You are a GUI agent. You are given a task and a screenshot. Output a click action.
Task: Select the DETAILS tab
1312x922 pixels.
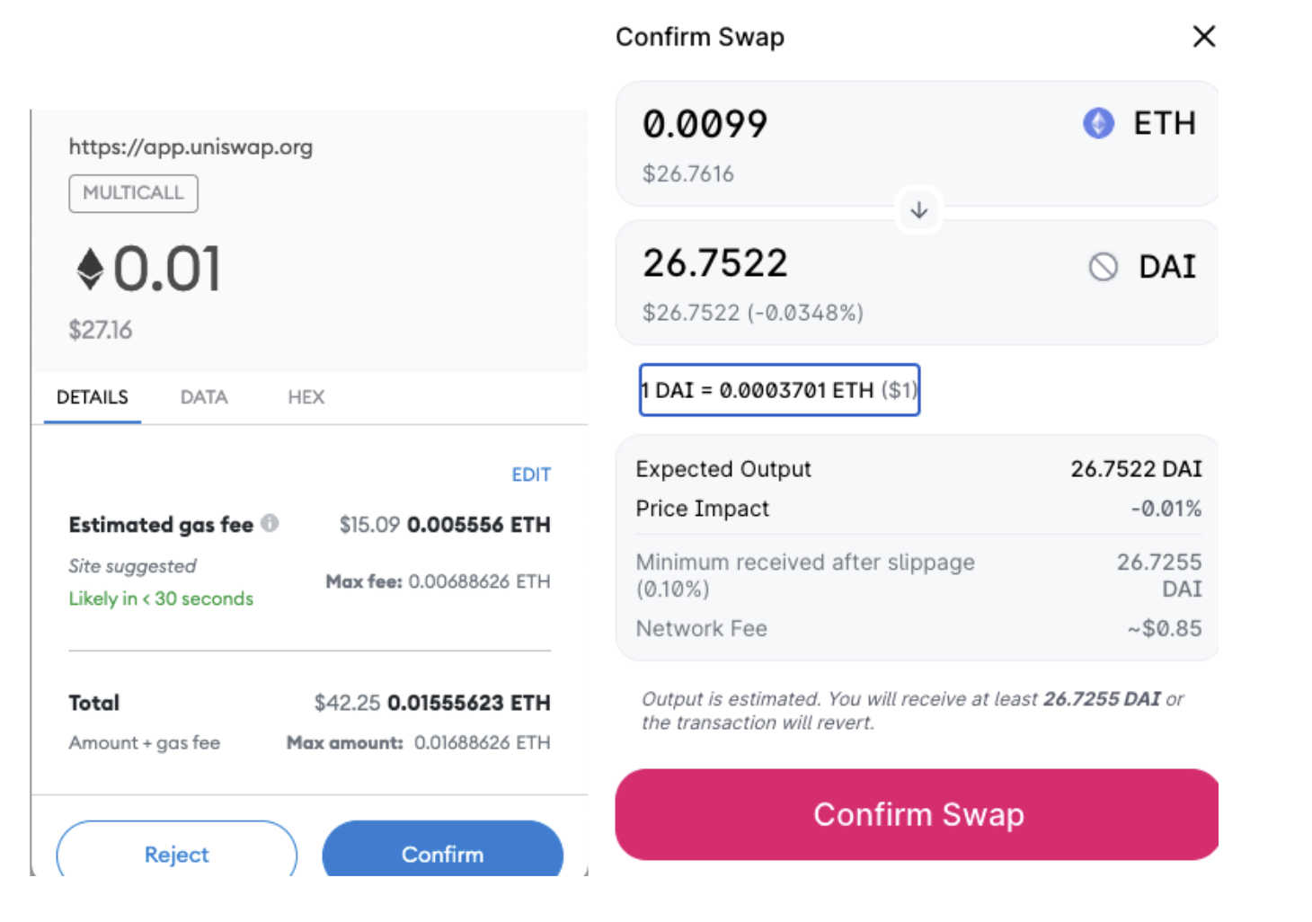[92, 397]
